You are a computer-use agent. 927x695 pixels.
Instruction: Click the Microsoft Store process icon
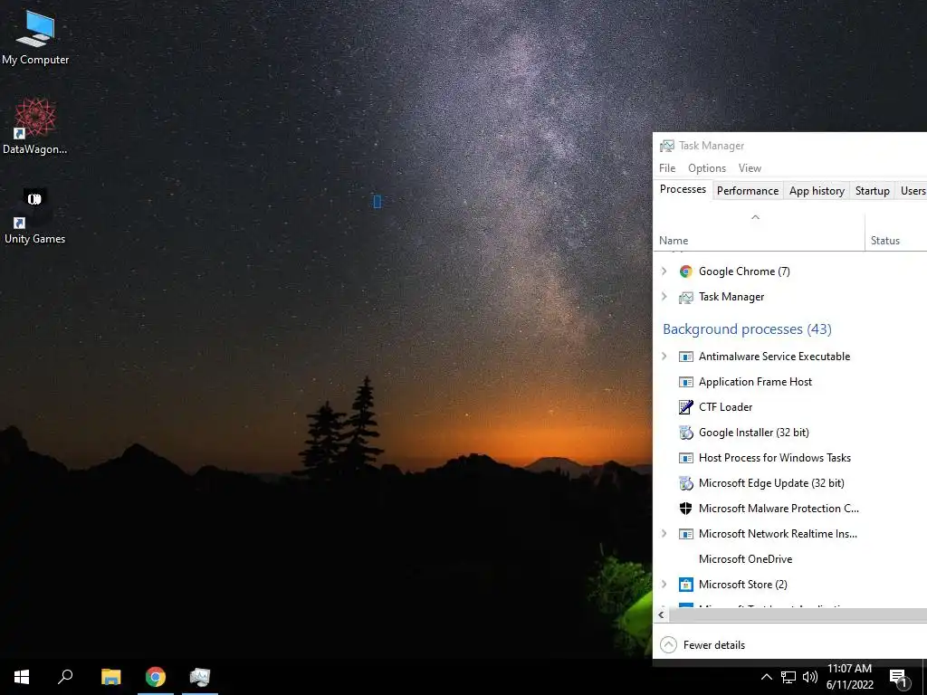pos(686,585)
